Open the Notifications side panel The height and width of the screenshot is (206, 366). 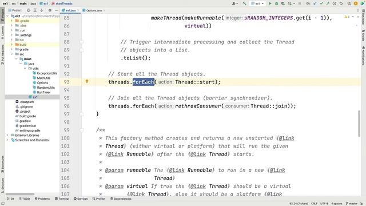click(x=364, y=56)
